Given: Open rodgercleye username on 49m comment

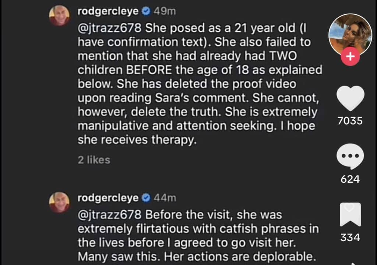Looking at the screenshot, I should 108,11.
